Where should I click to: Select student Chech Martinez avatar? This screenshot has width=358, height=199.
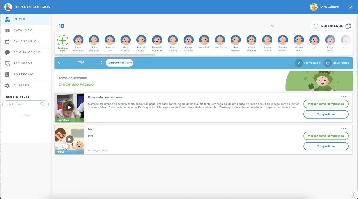pyautogui.click(x=251, y=40)
